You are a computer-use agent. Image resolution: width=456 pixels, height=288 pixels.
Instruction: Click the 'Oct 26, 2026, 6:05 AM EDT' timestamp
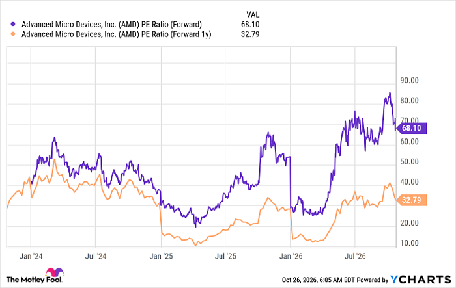point(319,280)
